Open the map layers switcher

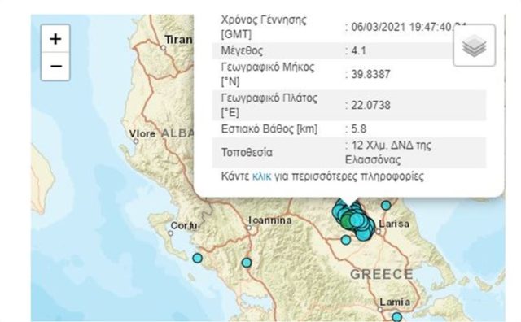click(x=474, y=46)
